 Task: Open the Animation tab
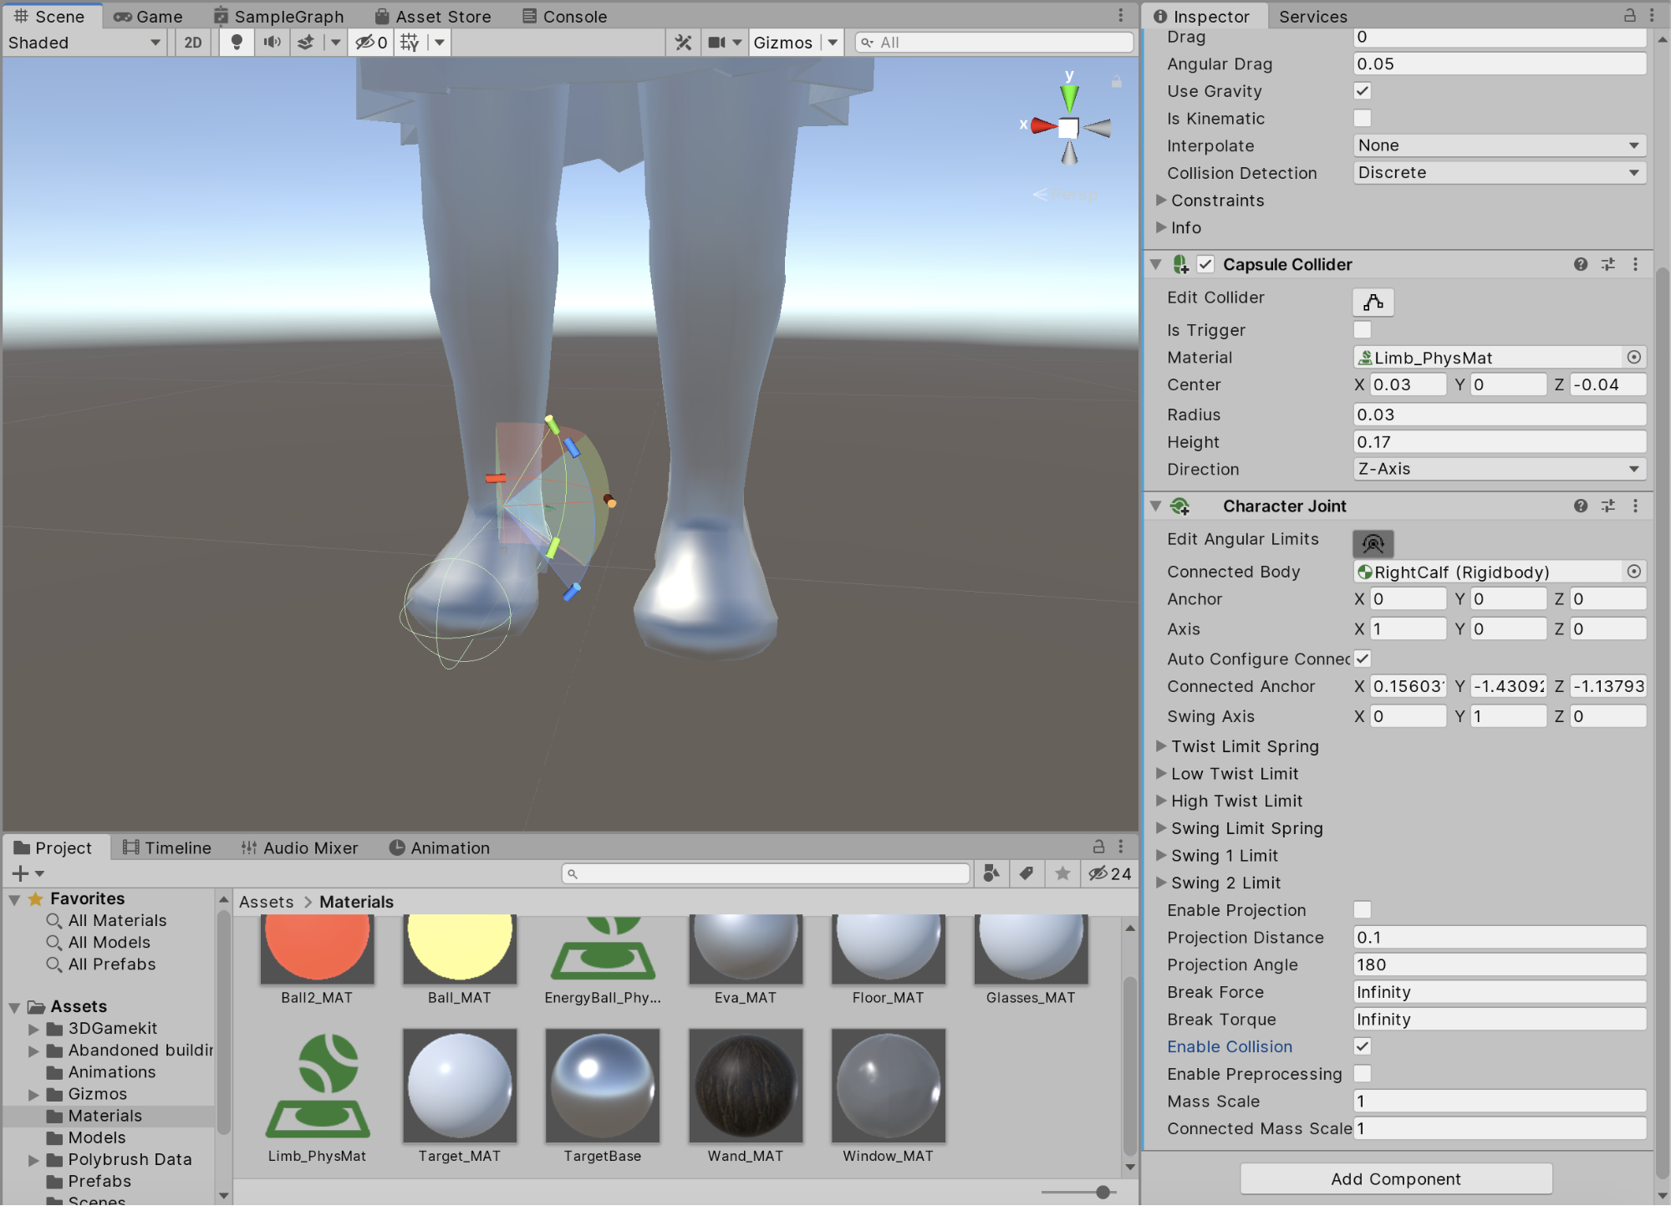(x=440, y=847)
